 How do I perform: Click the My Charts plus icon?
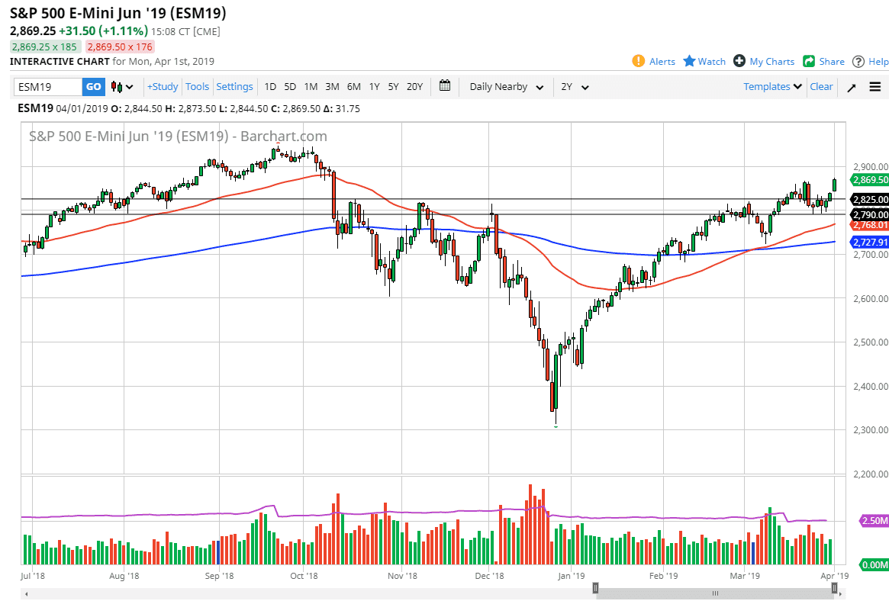737,62
